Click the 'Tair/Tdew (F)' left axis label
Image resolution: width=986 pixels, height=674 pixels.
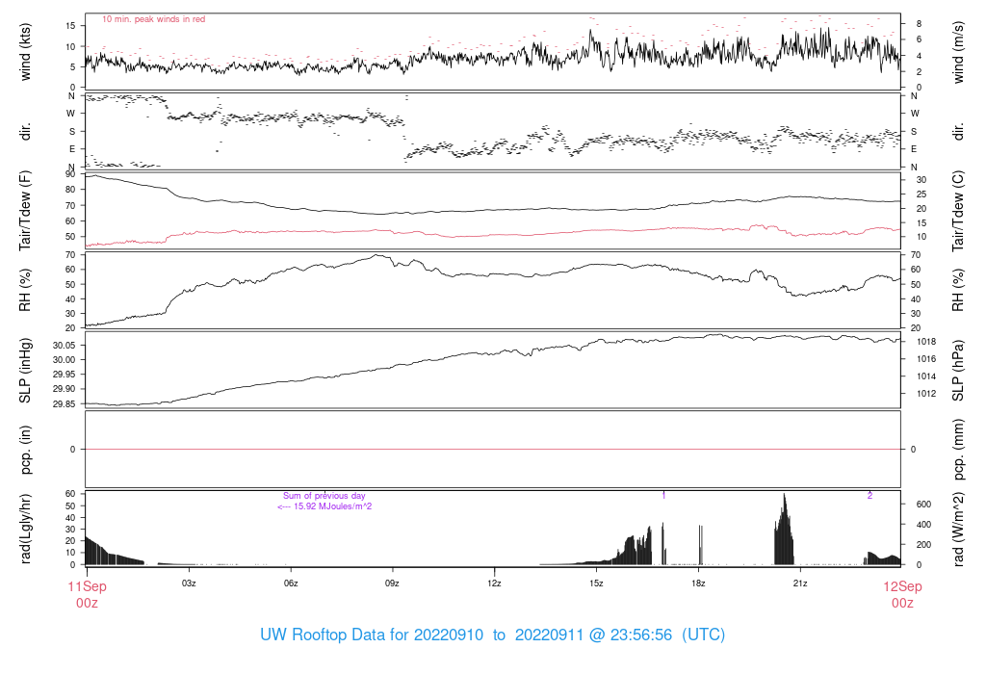pyautogui.click(x=25, y=211)
